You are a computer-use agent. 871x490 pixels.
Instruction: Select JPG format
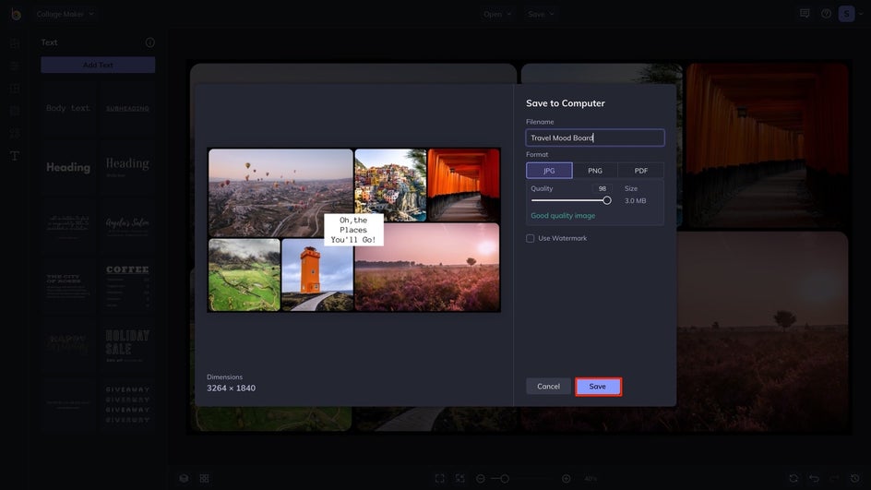[x=549, y=171]
